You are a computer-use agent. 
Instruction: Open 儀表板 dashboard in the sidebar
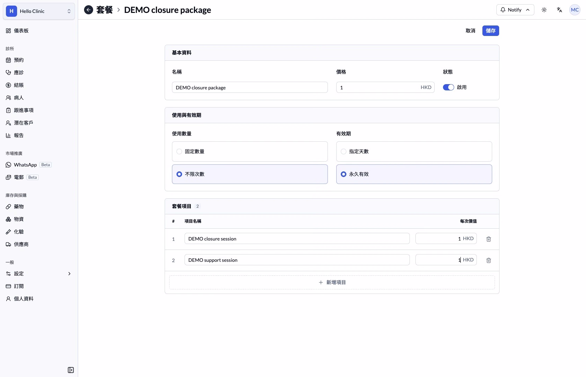(39, 31)
